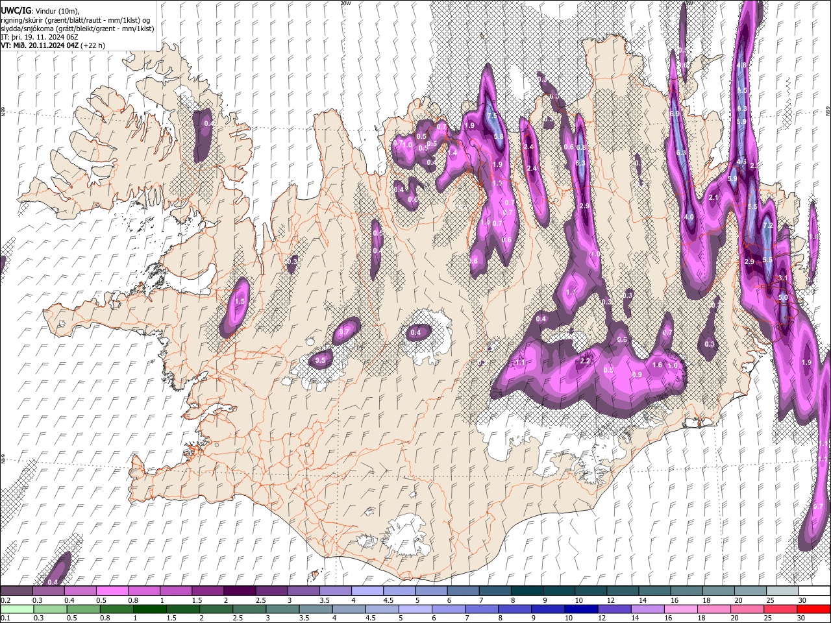Click the "20W" longitude label at the map edge
831x623 pixels.
345,3
